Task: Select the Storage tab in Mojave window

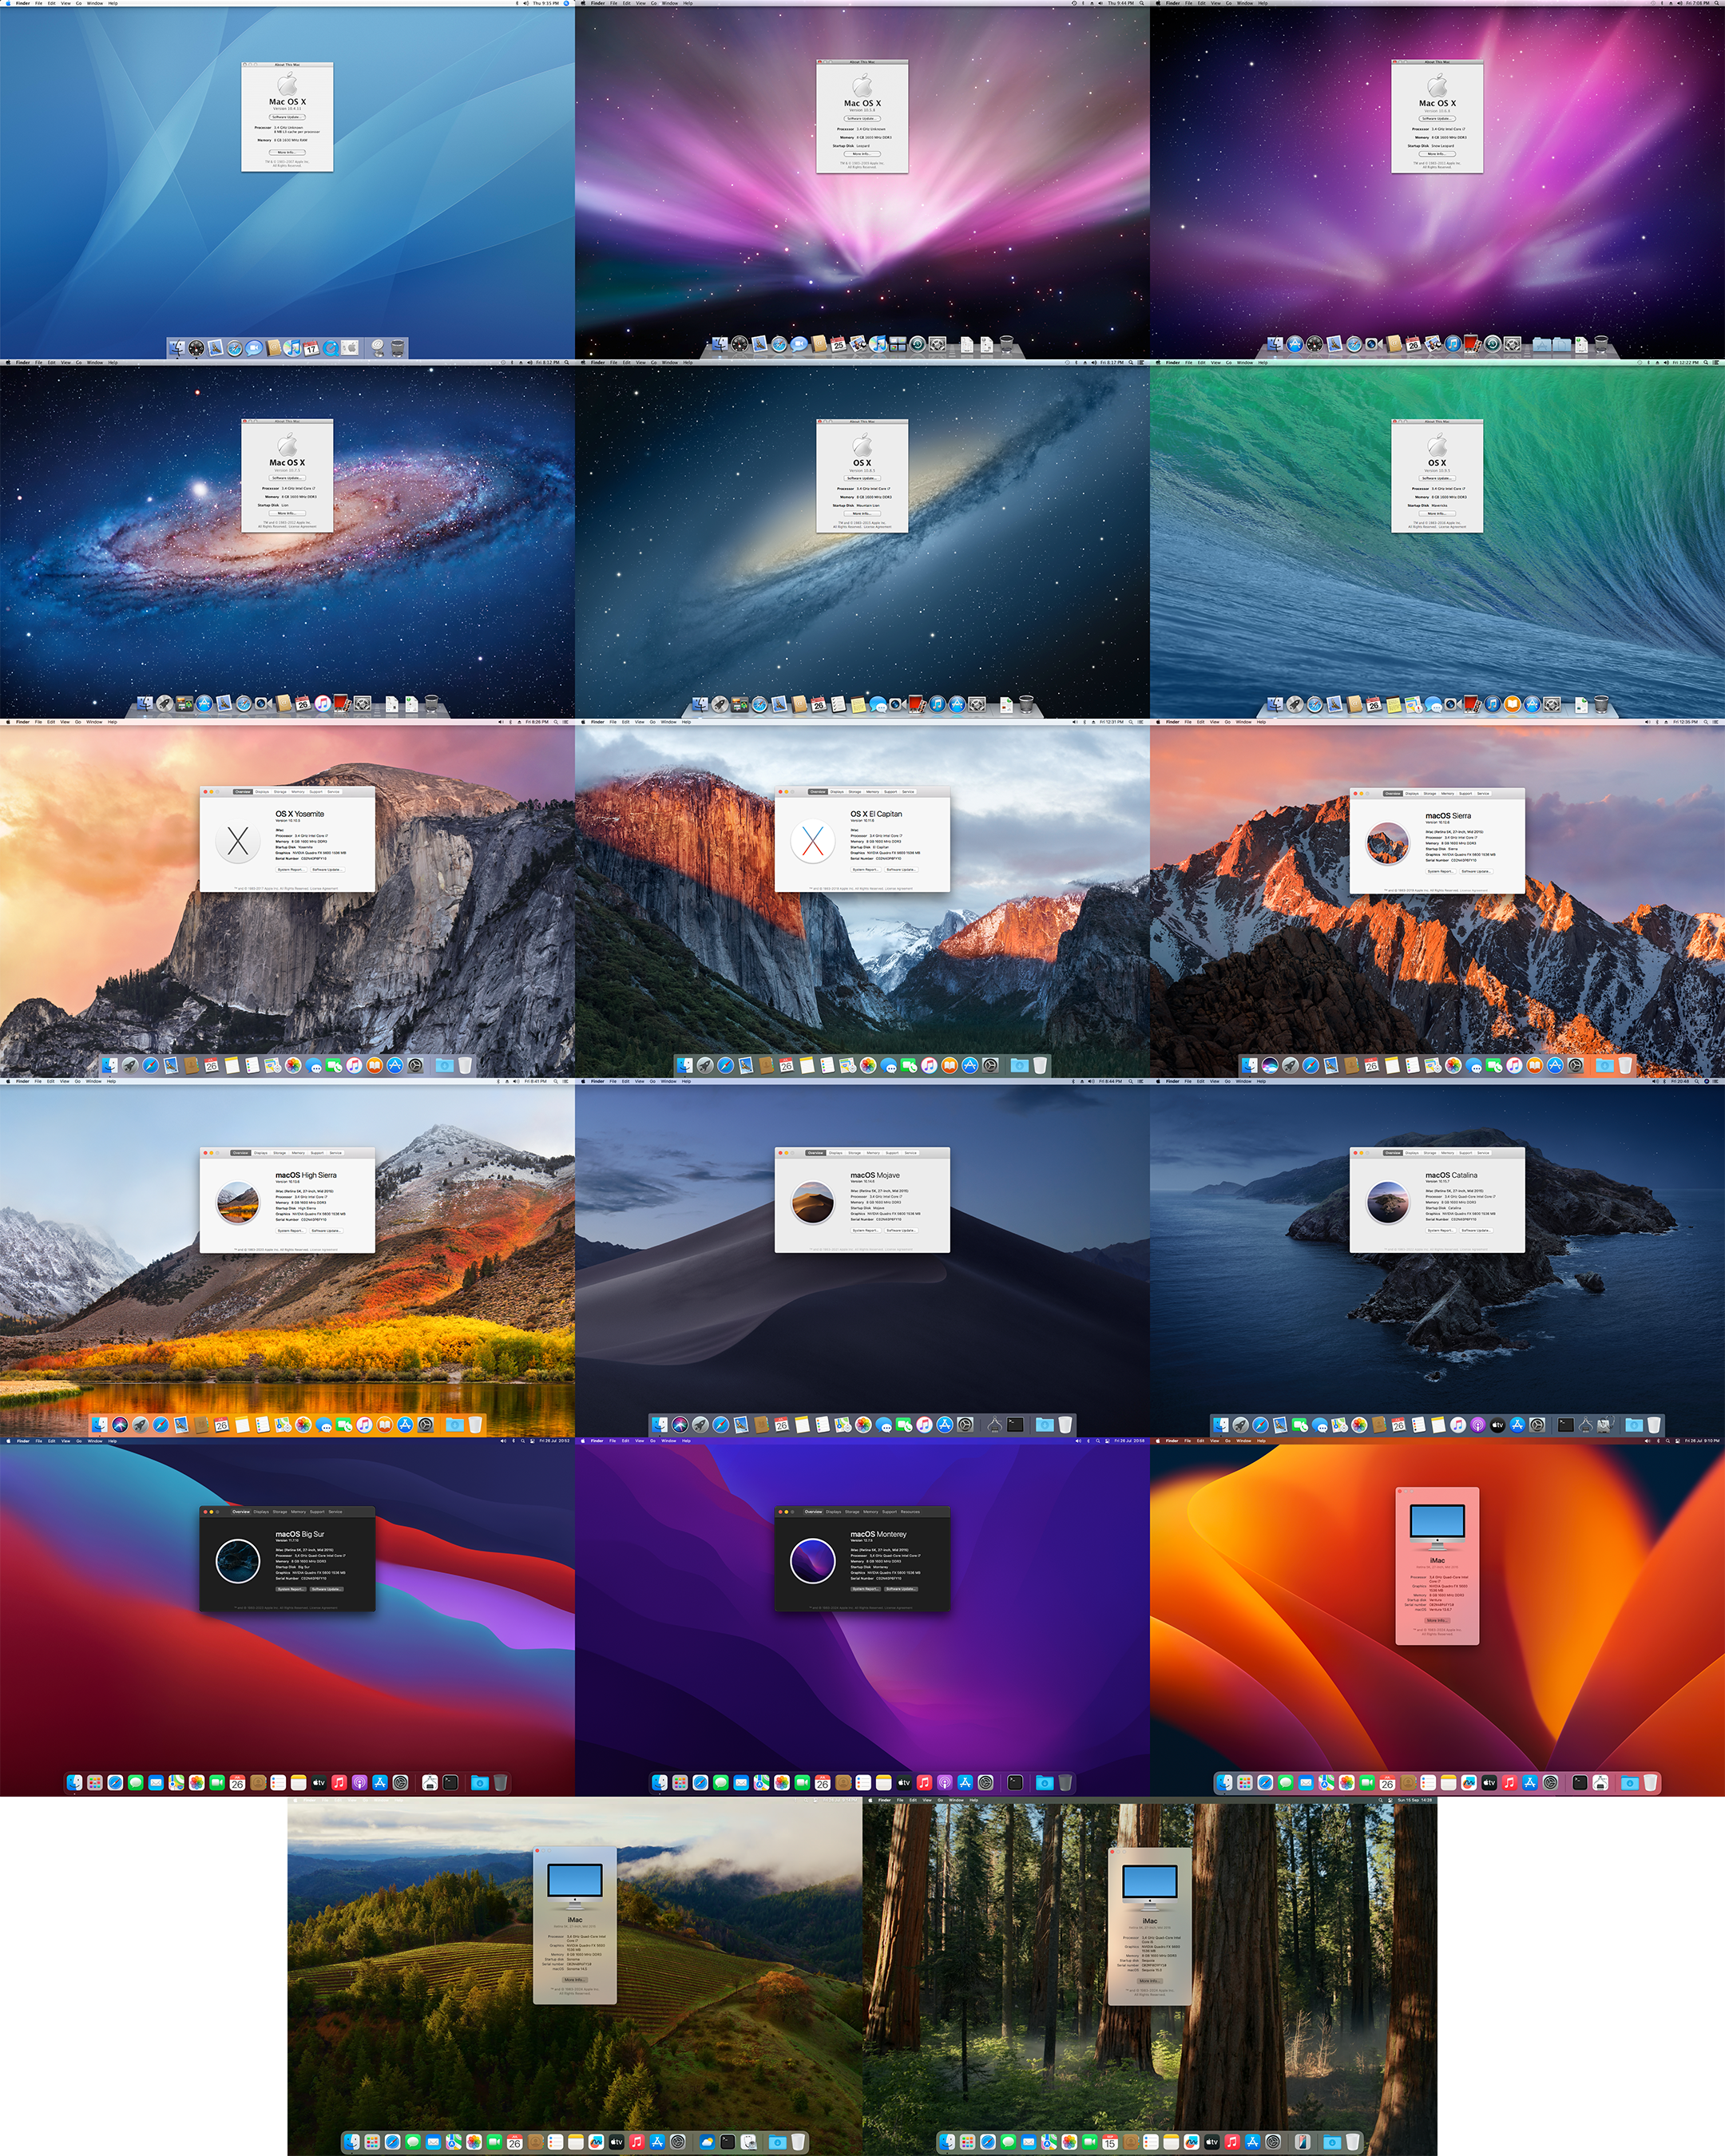Action: [855, 1153]
